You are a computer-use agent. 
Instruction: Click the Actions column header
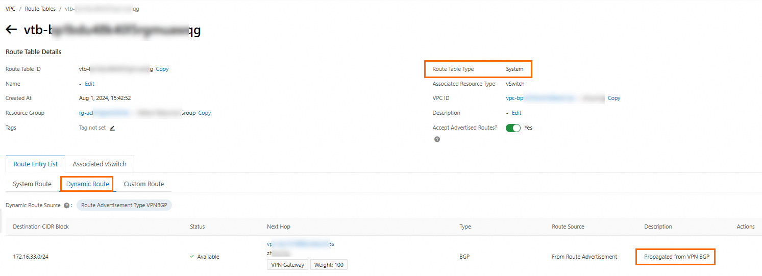point(746,227)
